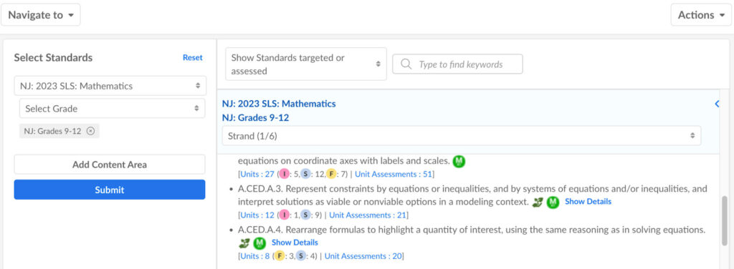Click leaf icon under A.CED.A.4 standard
The image size is (734, 269).
click(244, 243)
